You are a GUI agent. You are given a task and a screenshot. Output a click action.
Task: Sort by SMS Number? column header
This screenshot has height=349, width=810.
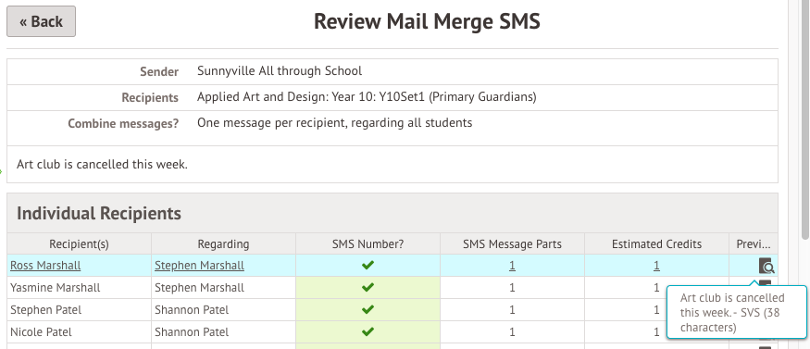pyautogui.click(x=368, y=243)
